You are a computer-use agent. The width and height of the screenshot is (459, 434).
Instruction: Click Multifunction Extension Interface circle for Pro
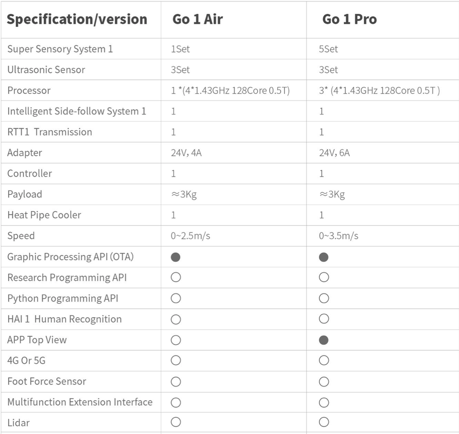point(324,402)
